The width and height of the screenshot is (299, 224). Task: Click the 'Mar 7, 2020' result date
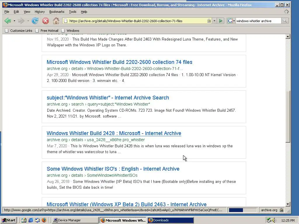coord(57,146)
